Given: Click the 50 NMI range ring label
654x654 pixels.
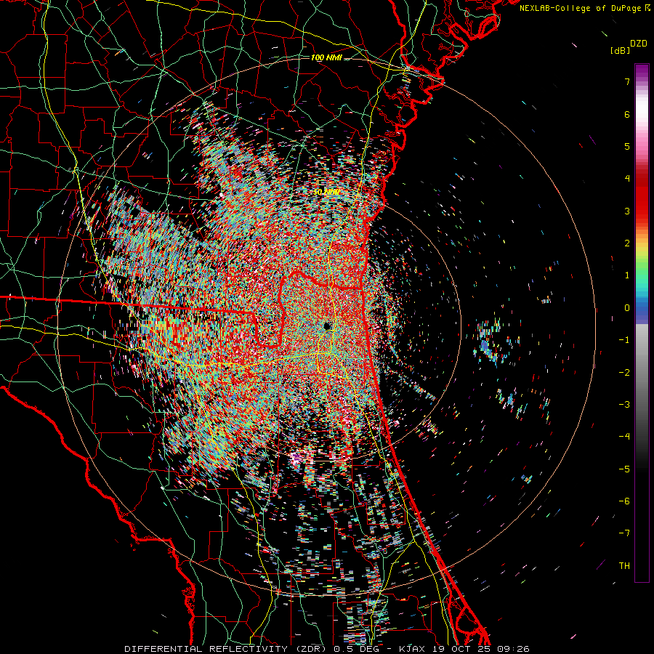Looking at the screenshot, I should 326,193.
